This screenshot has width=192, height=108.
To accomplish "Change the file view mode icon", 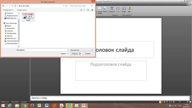I will point(81,10).
